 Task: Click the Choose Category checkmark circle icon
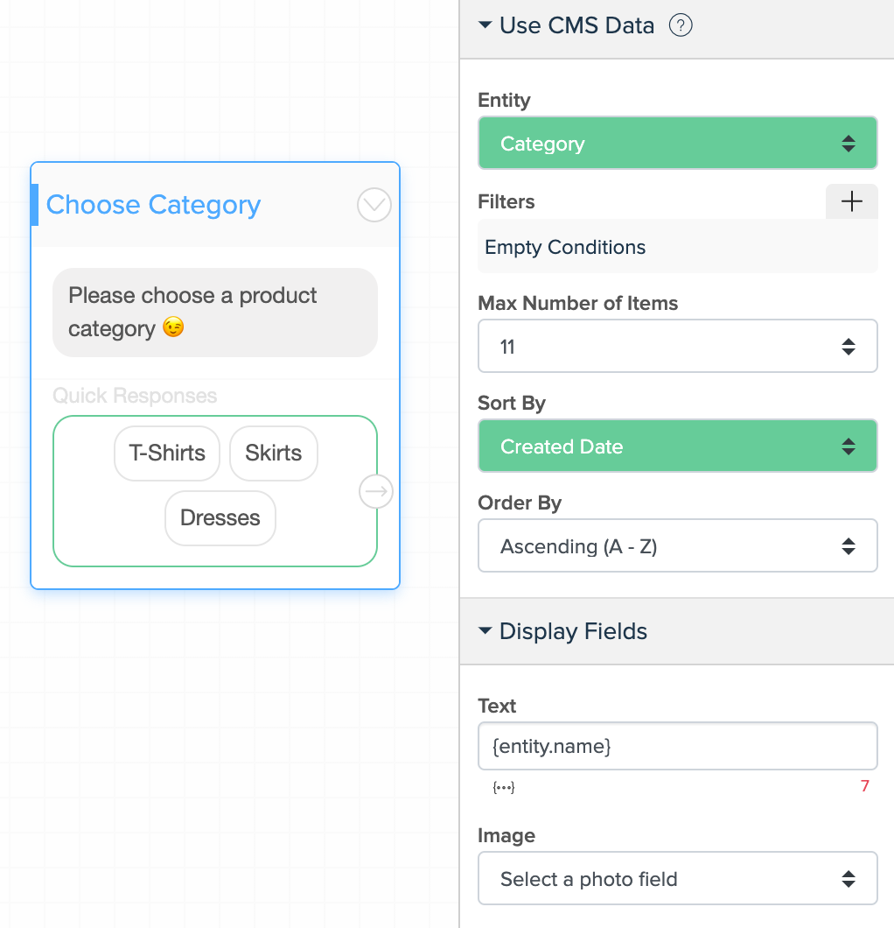coord(374,205)
